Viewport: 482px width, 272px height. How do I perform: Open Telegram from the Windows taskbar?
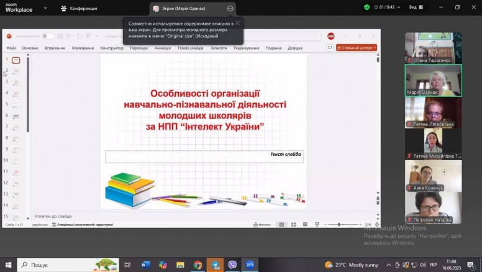click(x=214, y=265)
